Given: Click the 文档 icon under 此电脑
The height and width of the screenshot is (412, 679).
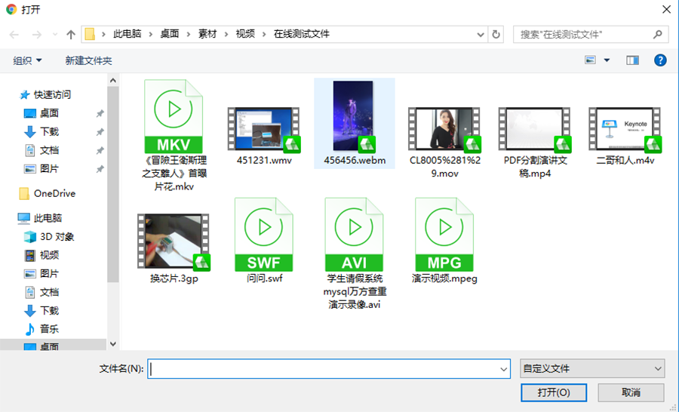Looking at the screenshot, I should tap(30, 293).
